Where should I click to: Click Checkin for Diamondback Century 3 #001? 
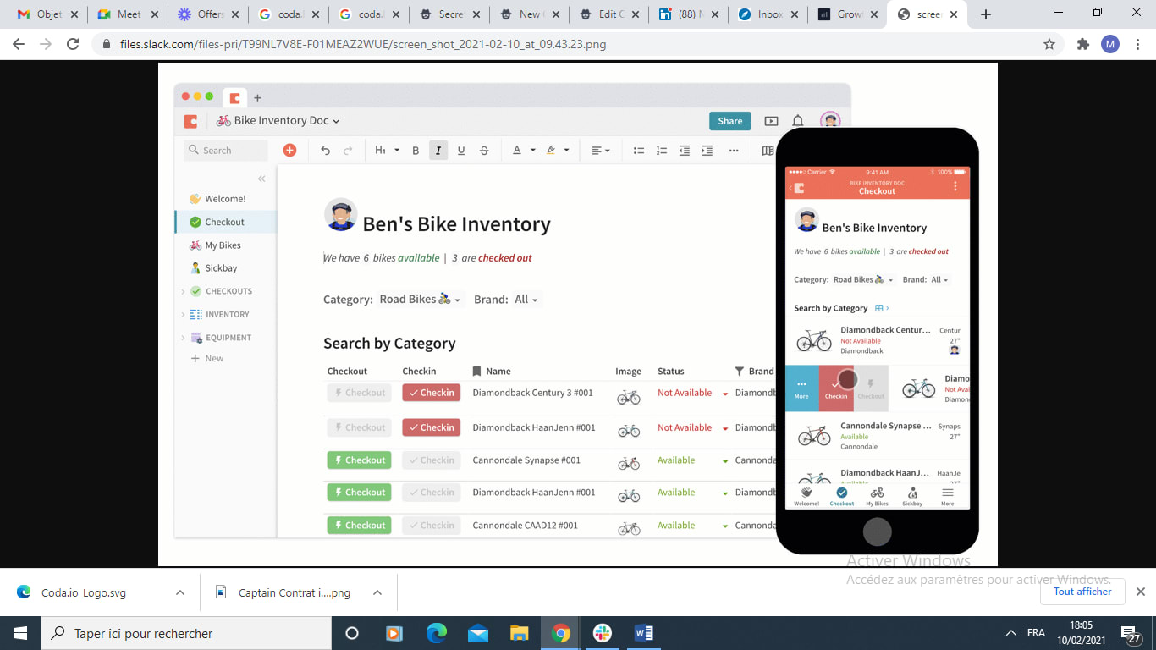tap(431, 393)
